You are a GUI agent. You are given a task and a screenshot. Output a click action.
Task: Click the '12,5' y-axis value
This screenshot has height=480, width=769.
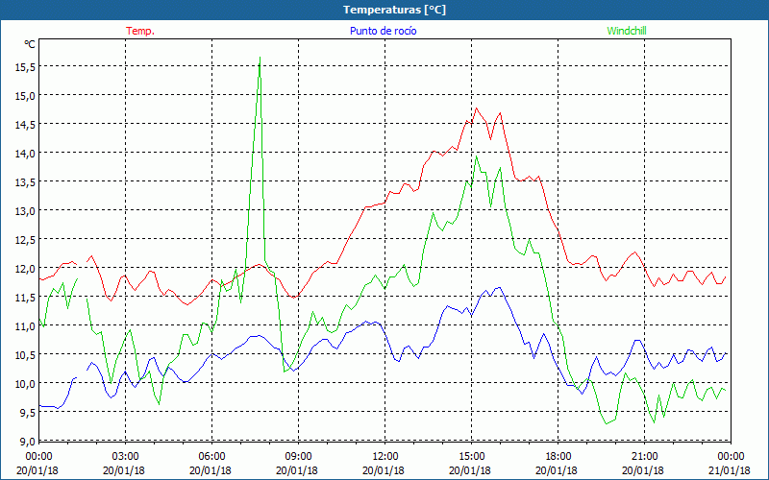tap(25, 241)
